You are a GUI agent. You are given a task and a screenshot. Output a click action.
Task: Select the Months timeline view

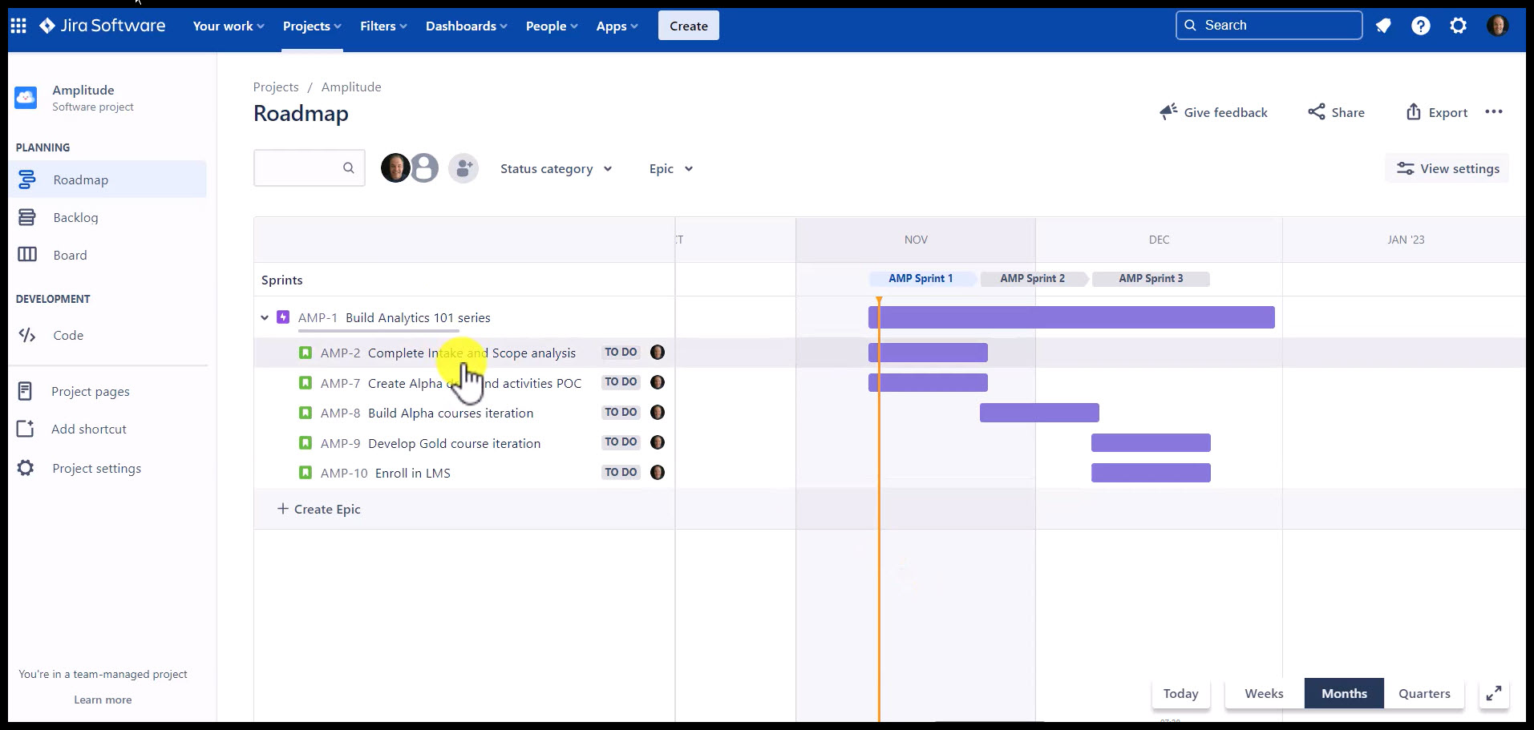pyautogui.click(x=1343, y=694)
